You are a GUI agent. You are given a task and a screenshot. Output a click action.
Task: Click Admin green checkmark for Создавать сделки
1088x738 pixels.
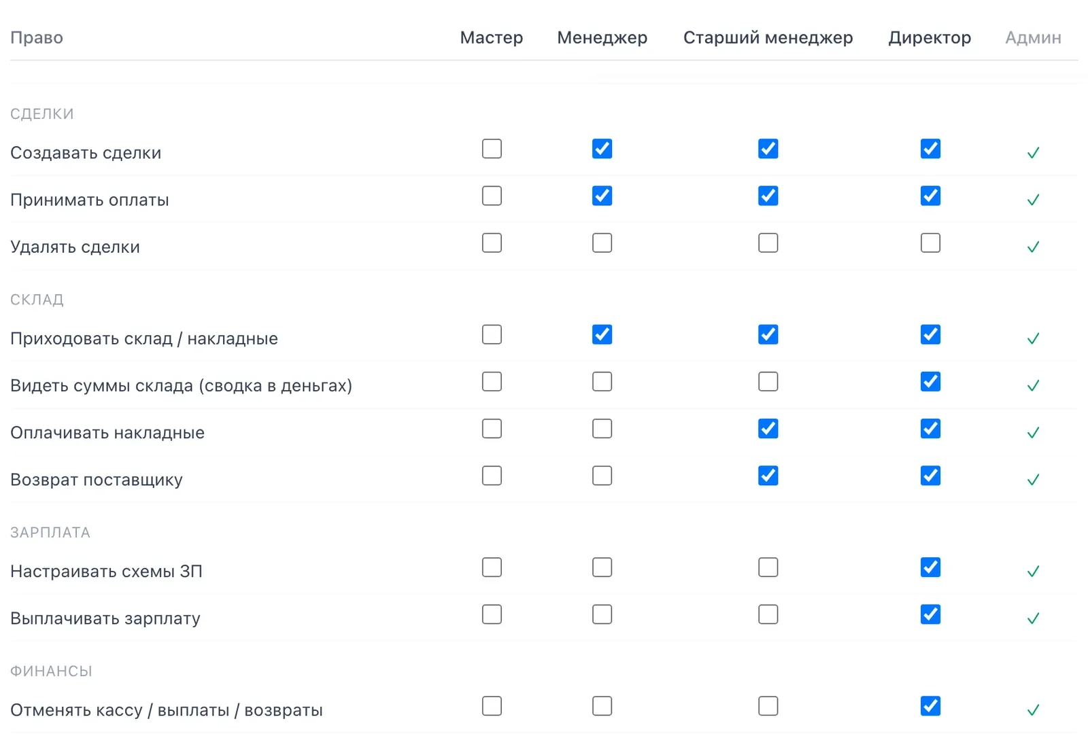1033,153
